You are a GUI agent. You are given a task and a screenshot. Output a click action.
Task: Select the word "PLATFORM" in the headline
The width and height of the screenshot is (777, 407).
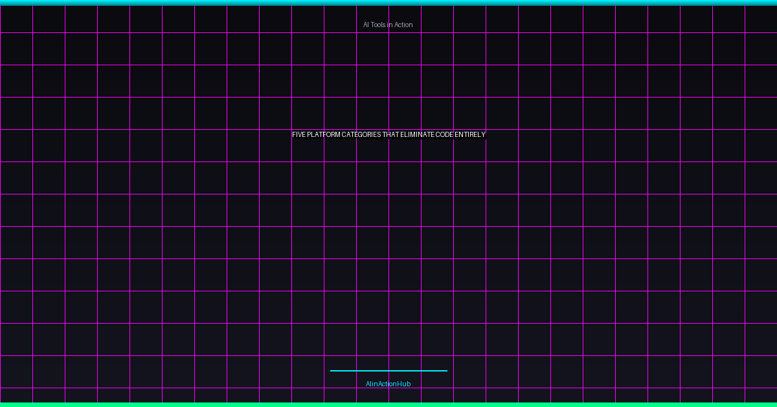point(324,135)
